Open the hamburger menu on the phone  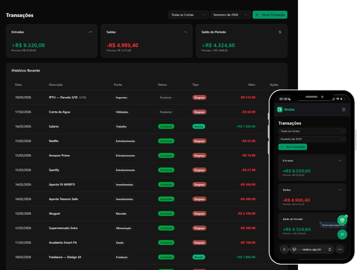click(344, 109)
